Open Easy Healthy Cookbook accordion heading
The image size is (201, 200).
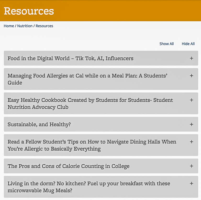click(x=90, y=103)
